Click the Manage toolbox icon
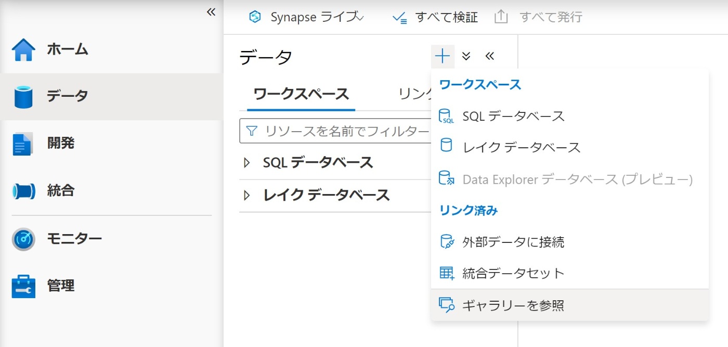 coord(23,286)
